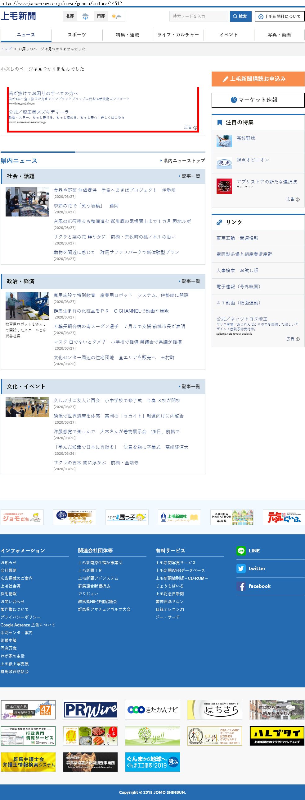Click the ad info icon under 注目の特集
The width and height of the screenshot is (305, 800).
tap(298, 199)
